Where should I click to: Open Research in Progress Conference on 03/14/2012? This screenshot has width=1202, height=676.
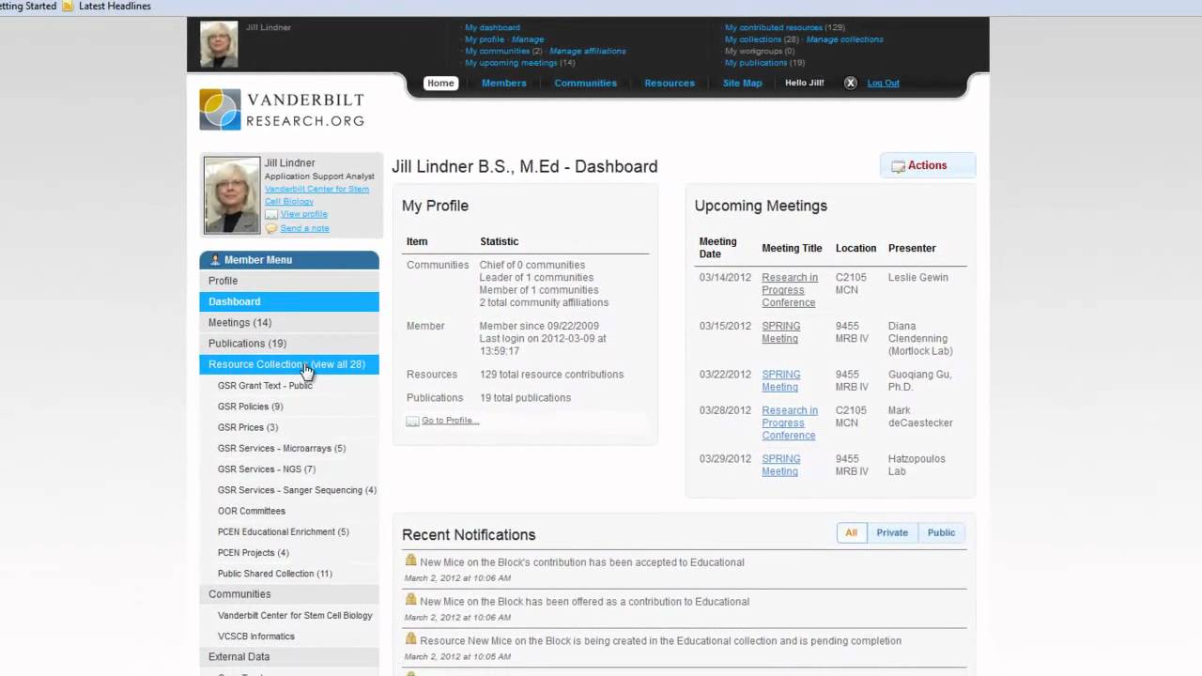[790, 290]
